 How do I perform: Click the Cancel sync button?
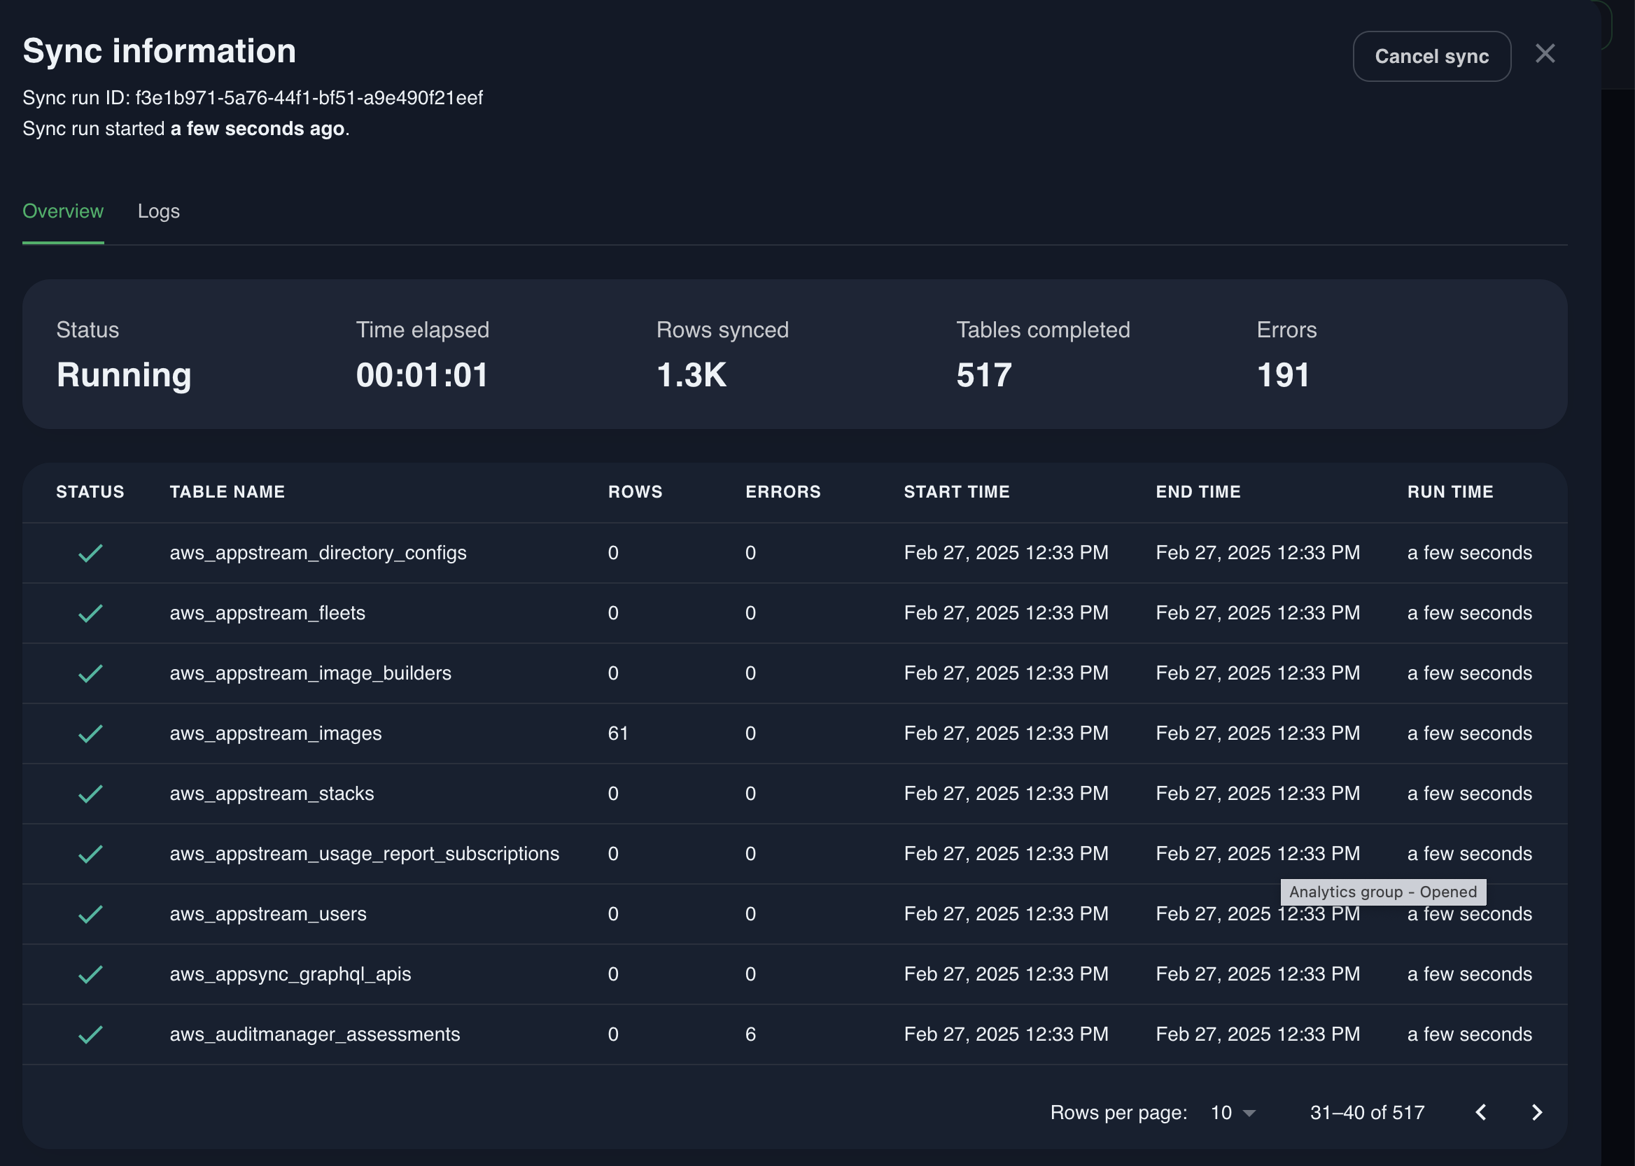(1431, 56)
